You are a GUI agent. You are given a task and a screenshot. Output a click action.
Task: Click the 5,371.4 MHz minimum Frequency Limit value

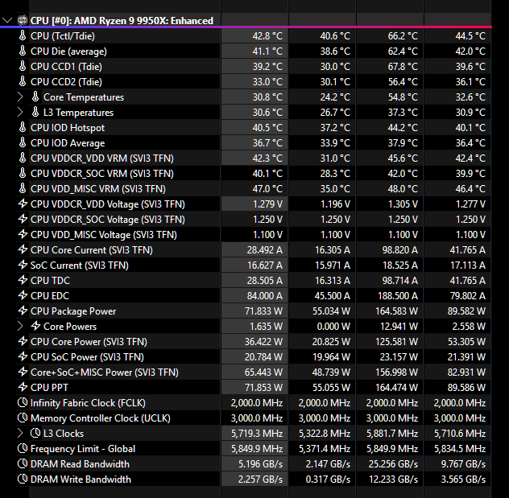tap(325, 449)
